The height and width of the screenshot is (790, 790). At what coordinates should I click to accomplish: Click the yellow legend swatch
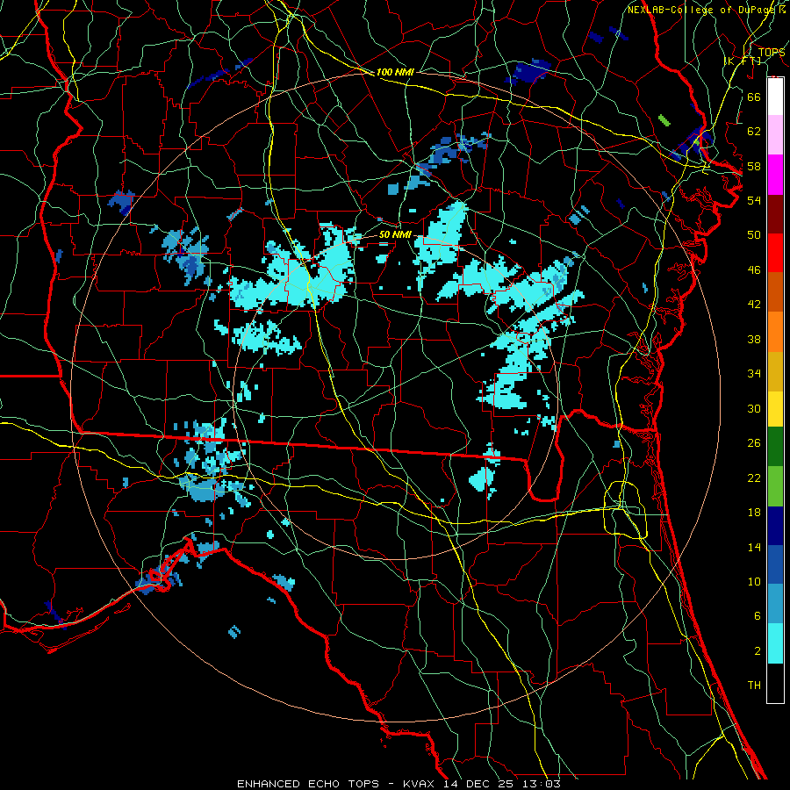pos(775,409)
